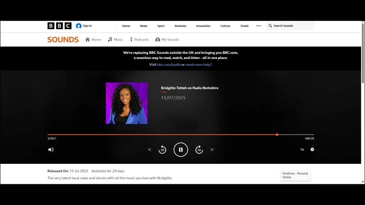
Task: Click the Podcasts microphone icon
Action: click(x=131, y=40)
